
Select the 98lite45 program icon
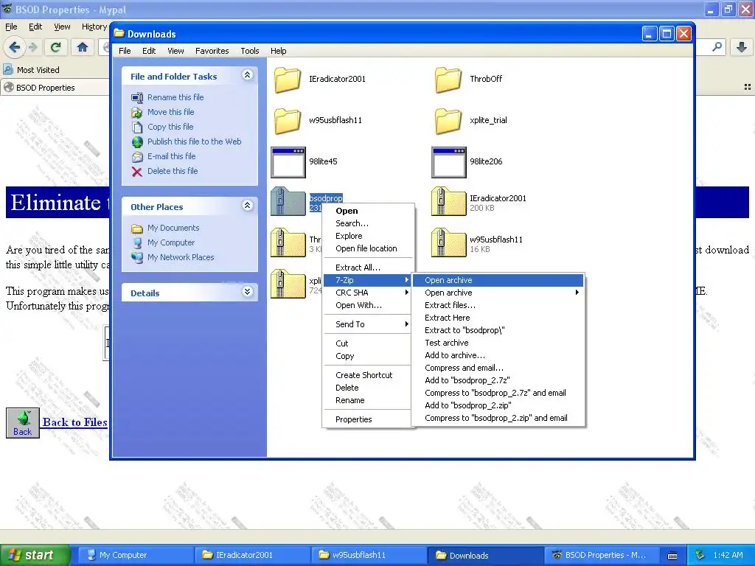click(288, 162)
